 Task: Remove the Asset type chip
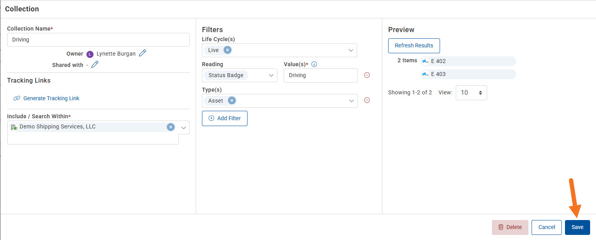tap(232, 101)
